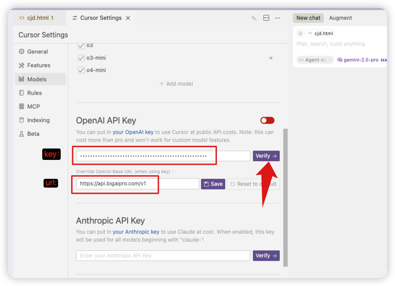Remove the o3-mini model with its X
The image size is (395, 286).
point(271,58)
